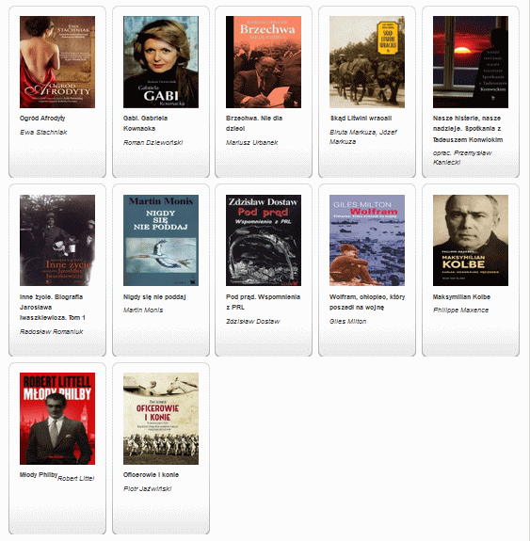
Task: Open the Inne życie book cover
Action: coord(57,240)
